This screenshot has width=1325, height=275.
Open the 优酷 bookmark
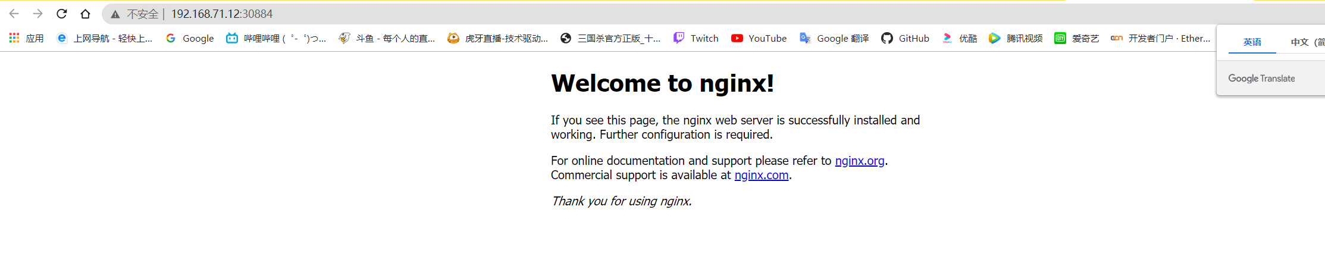(959, 38)
